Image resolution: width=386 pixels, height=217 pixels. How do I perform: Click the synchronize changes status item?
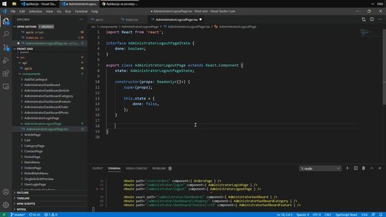coord(35,215)
